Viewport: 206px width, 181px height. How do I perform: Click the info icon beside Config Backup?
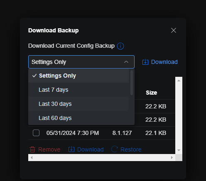tap(120, 46)
